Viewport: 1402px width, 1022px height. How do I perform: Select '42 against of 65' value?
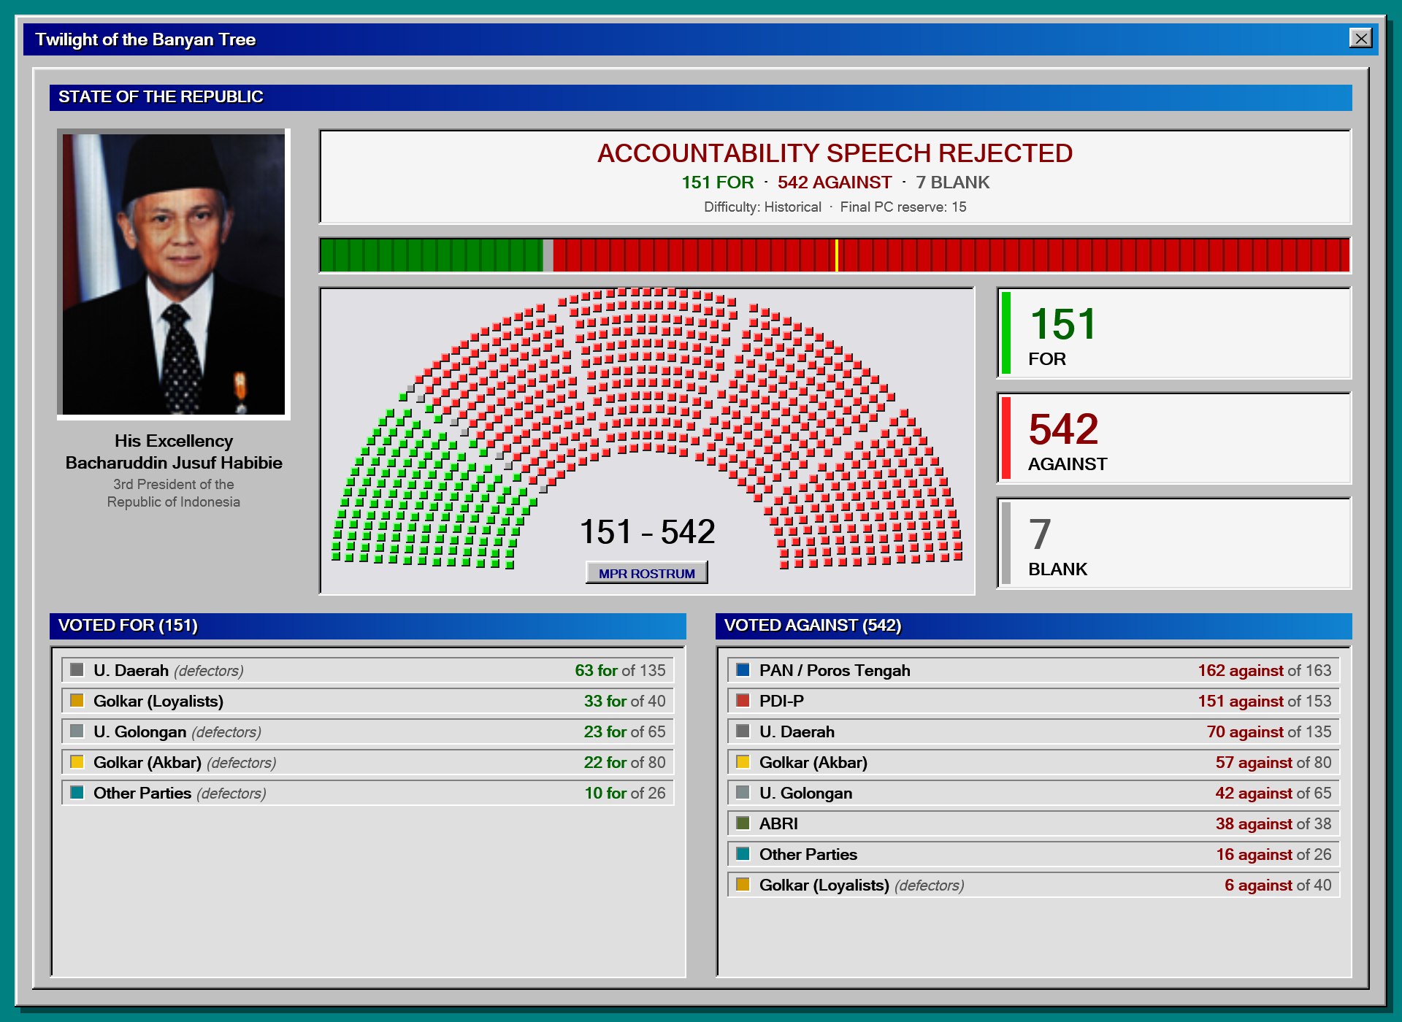point(1273,793)
